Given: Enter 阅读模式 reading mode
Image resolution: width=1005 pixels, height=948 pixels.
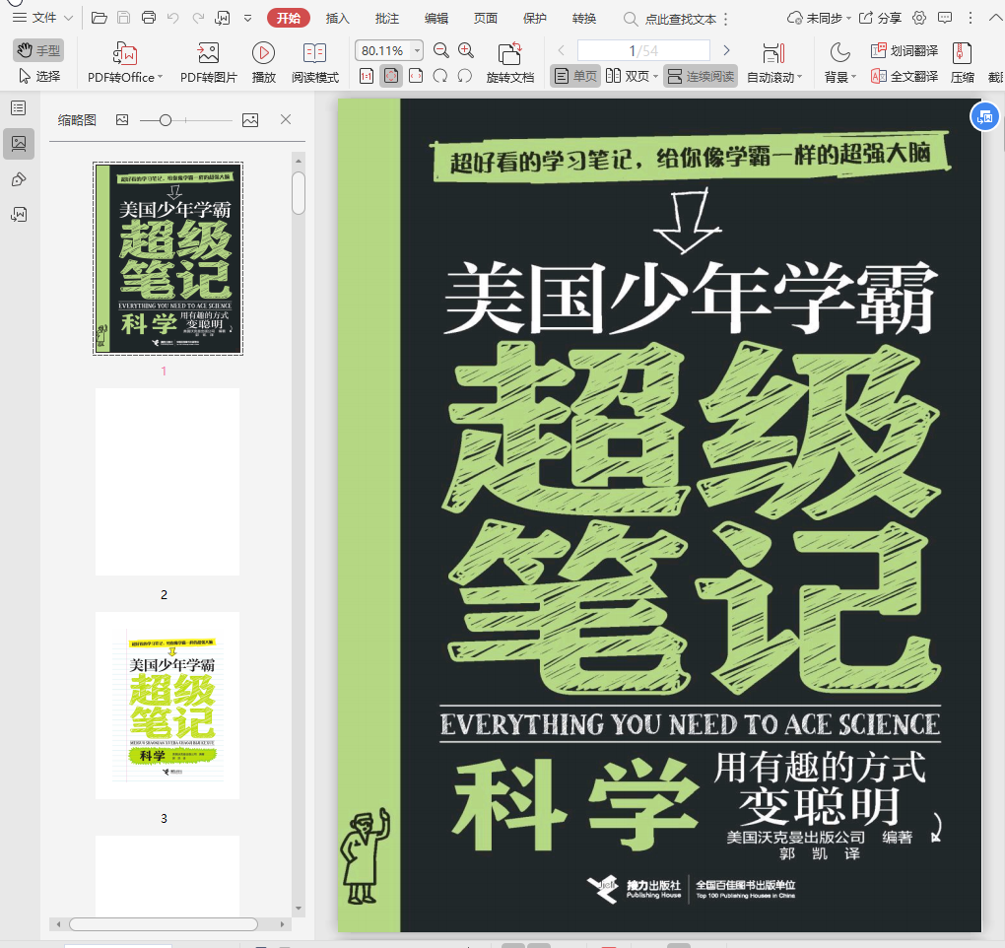Looking at the screenshot, I should tap(314, 63).
